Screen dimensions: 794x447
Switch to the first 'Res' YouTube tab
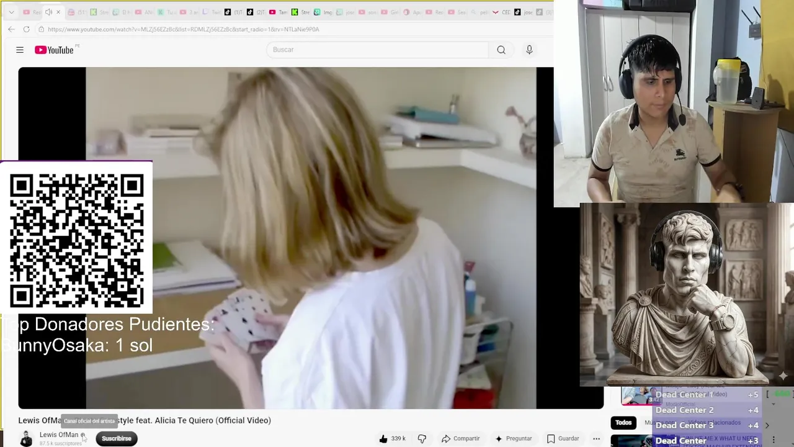point(32,12)
